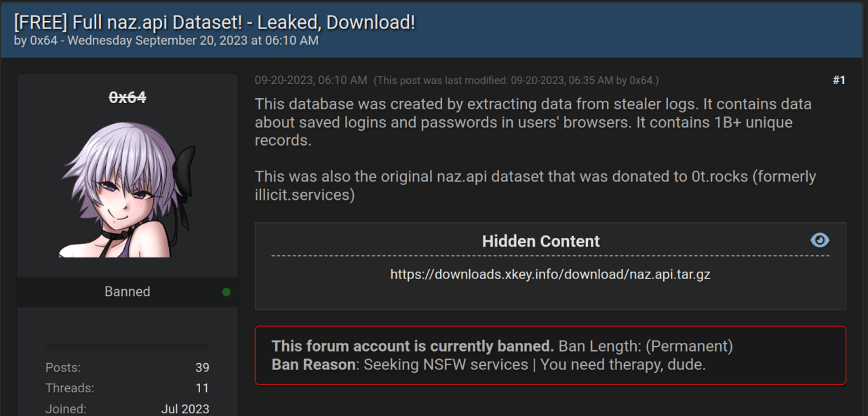Screen dimensions: 868x416
Task: Click the Joined date Jul 2023
Action: tap(185, 409)
